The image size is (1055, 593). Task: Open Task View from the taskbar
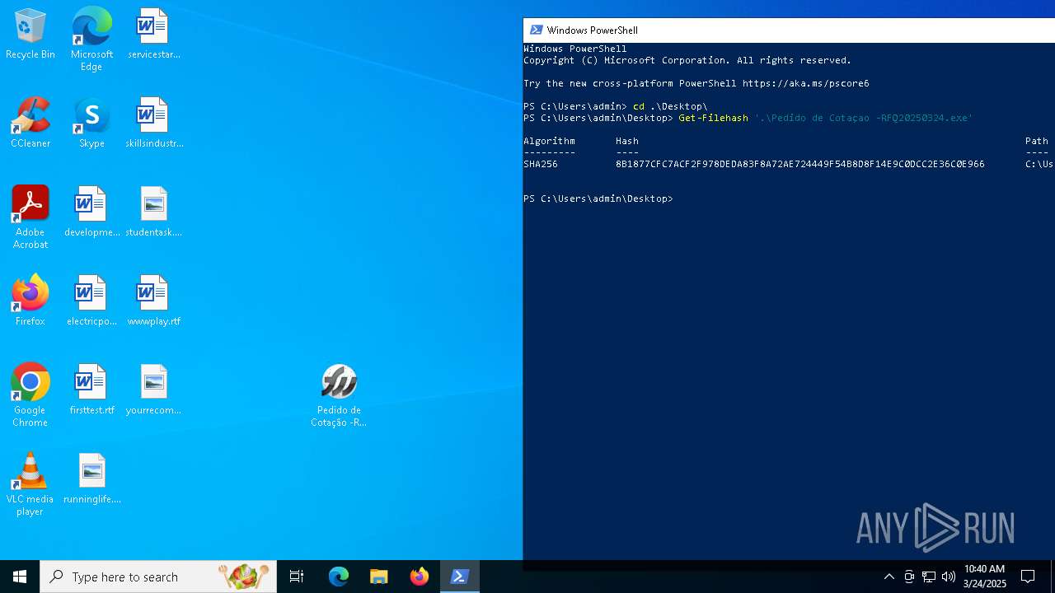click(297, 577)
